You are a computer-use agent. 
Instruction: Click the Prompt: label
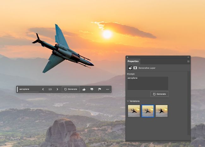tap(131, 74)
